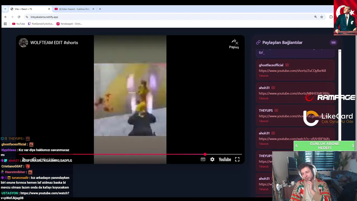This screenshot has height=201, width=357.
Task: Click Tıklandı label under ghostfaceofficial link
Action: pos(264,76)
